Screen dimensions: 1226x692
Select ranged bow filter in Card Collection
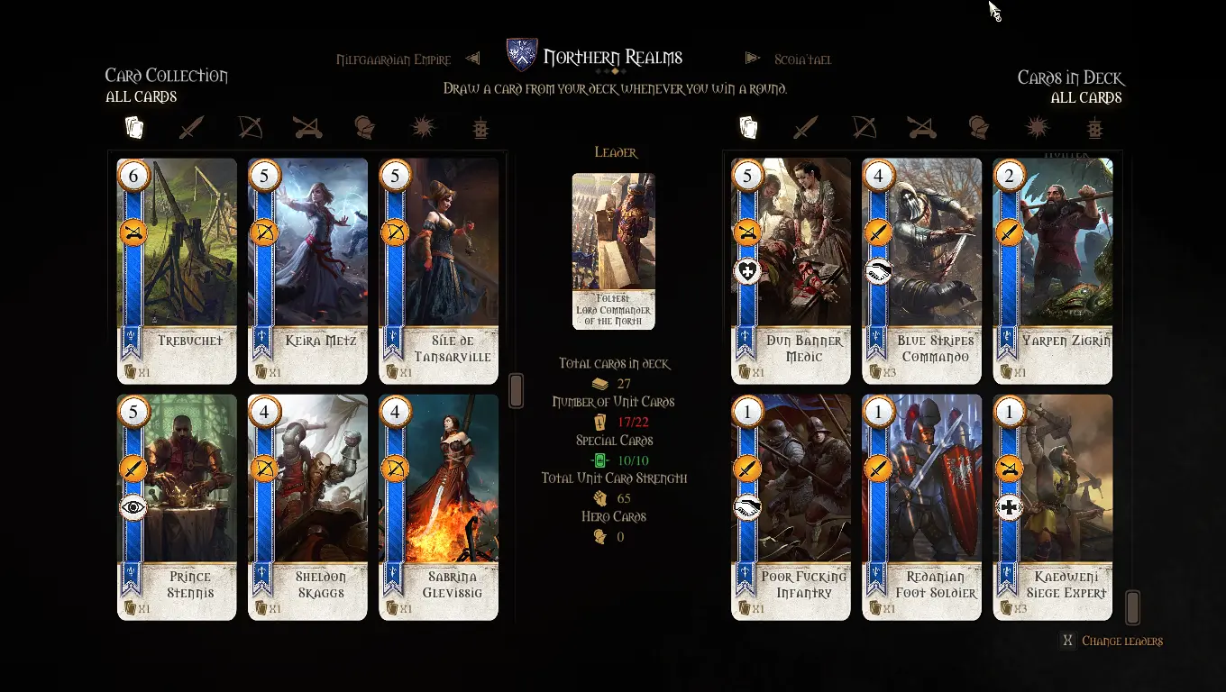coord(250,127)
